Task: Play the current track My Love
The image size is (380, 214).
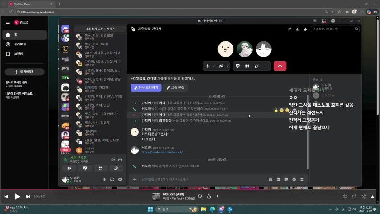Action: pyautogui.click(x=17, y=196)
